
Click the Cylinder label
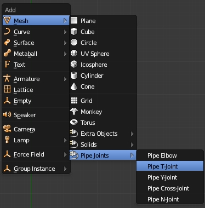point(92,76)
